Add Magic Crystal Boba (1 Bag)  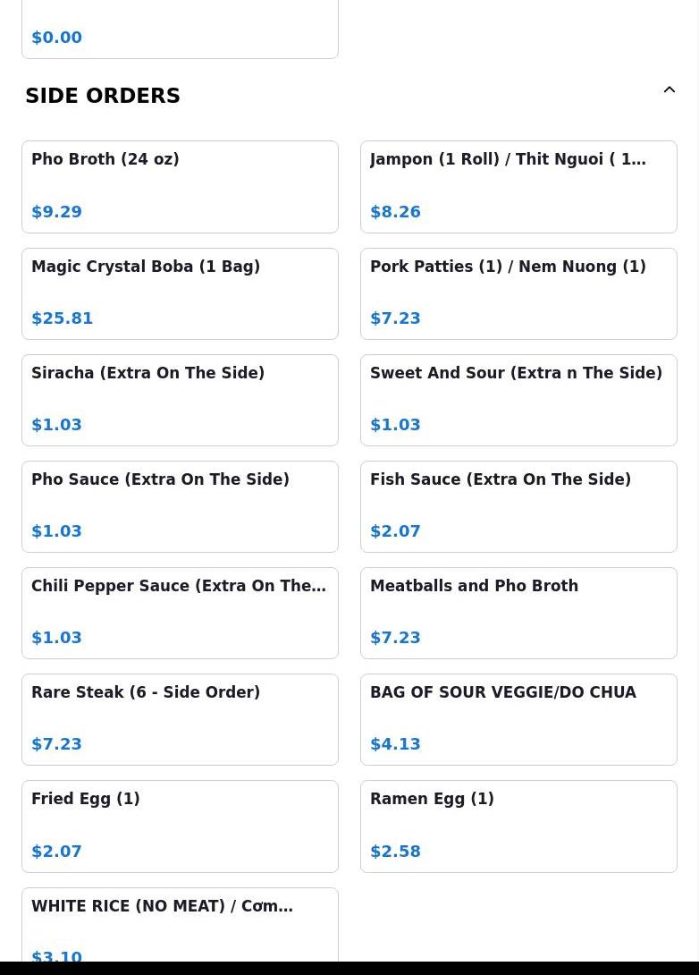pos(180,293)
